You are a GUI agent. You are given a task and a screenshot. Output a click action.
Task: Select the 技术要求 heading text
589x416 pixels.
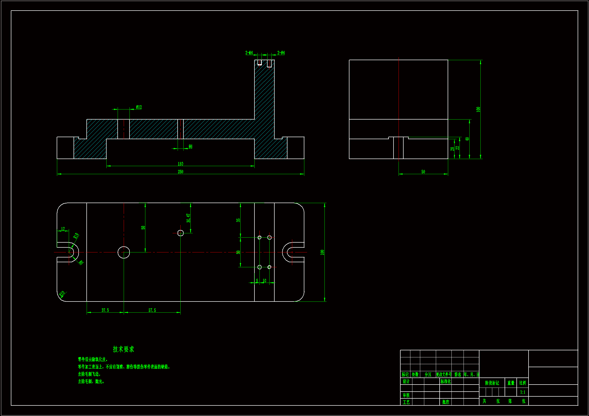coord(123,349)
